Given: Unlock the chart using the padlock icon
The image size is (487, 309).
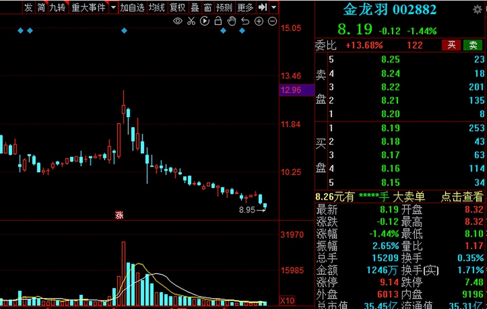Looking at the screenshot, I should pyautogui.click(x=218, y=21).
